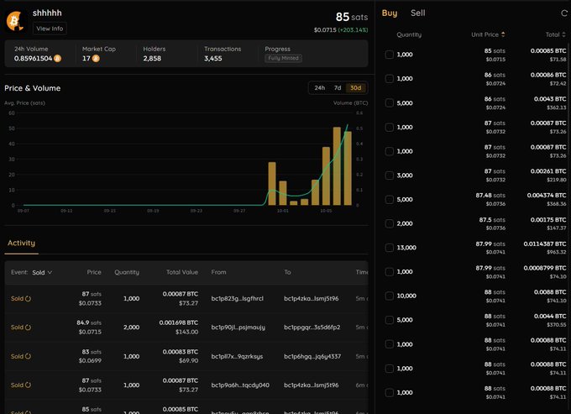Click the Bitcoin icon beside Market Cap value
Screen dimensions: 571x414
pos(96,58)
